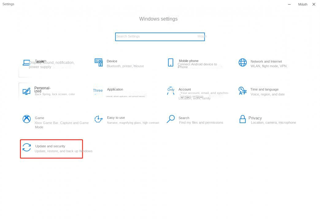Click Location, work, family under Account
Image resolution: width=320 pixels, height=221 pixels.
pyautogui.click(x=195, y=98)
